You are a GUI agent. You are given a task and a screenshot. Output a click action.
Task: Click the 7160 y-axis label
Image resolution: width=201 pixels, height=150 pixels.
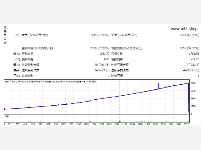tap(193, 83)
